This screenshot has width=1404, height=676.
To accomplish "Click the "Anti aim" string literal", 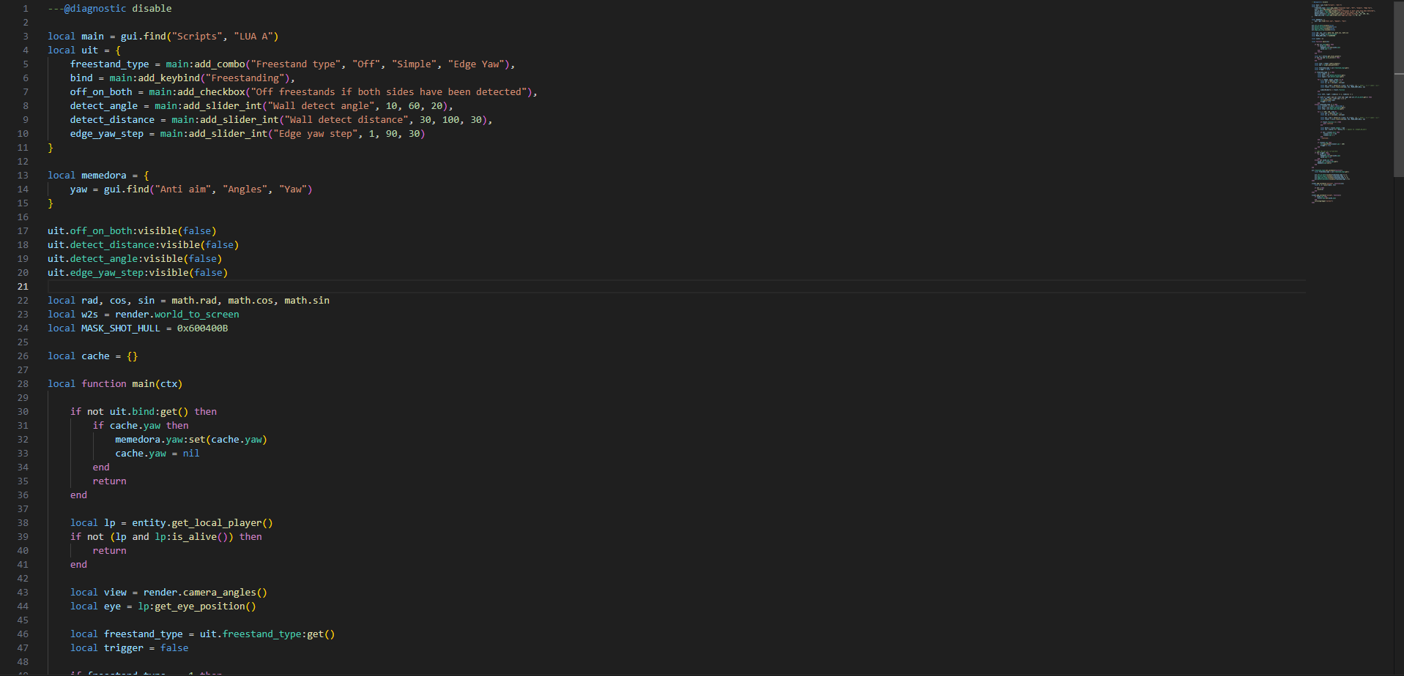I will pos(182,189).
